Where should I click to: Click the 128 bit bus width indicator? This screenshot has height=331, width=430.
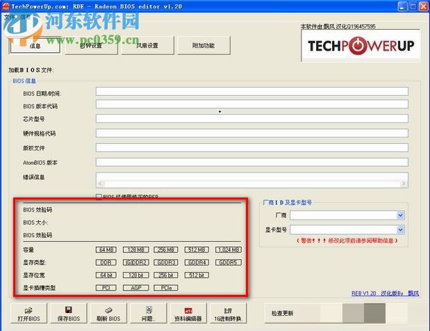136,275
